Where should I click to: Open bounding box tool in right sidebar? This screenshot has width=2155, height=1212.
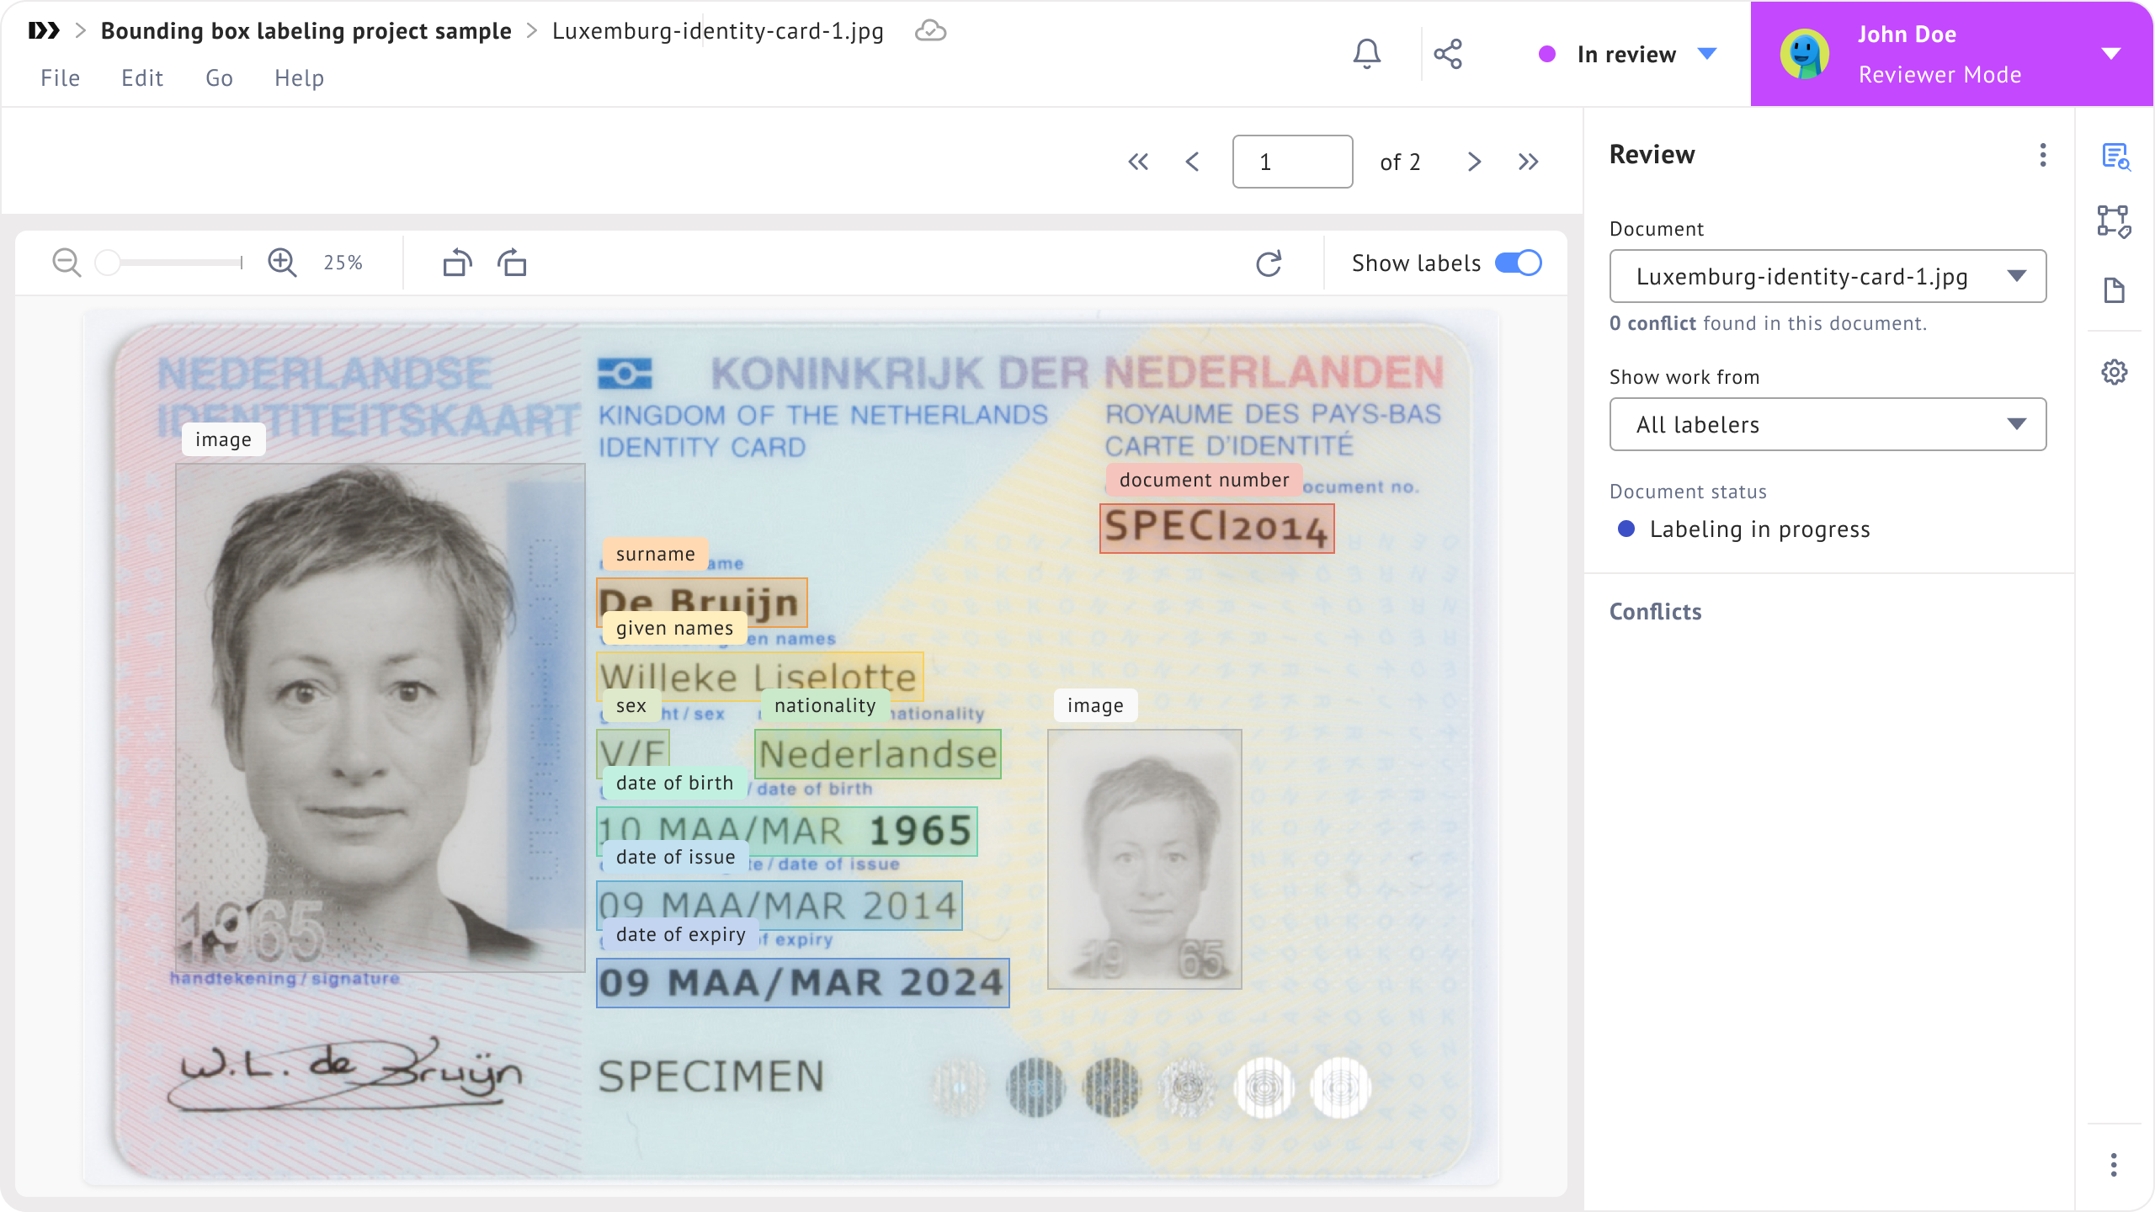pos(2114,222)
